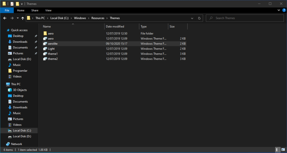
Task: Open pinned Pictures under Quick access
Action: coord(18,53)
